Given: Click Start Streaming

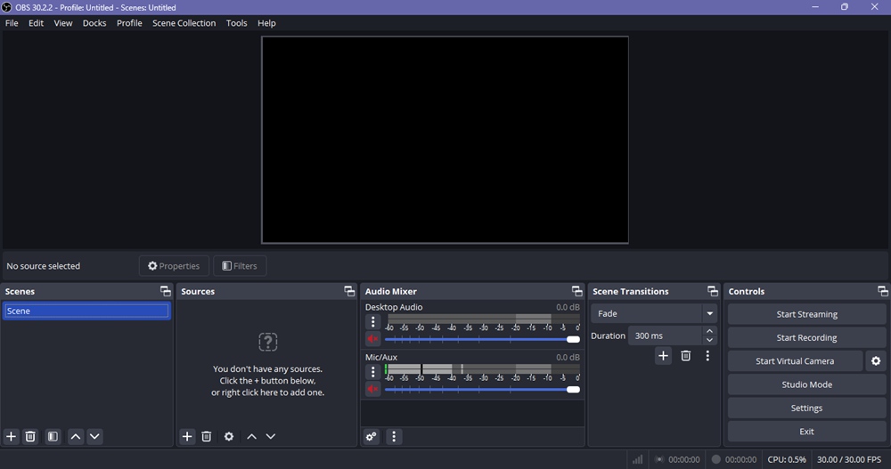Looking at the screenshot, I should 807,314.
